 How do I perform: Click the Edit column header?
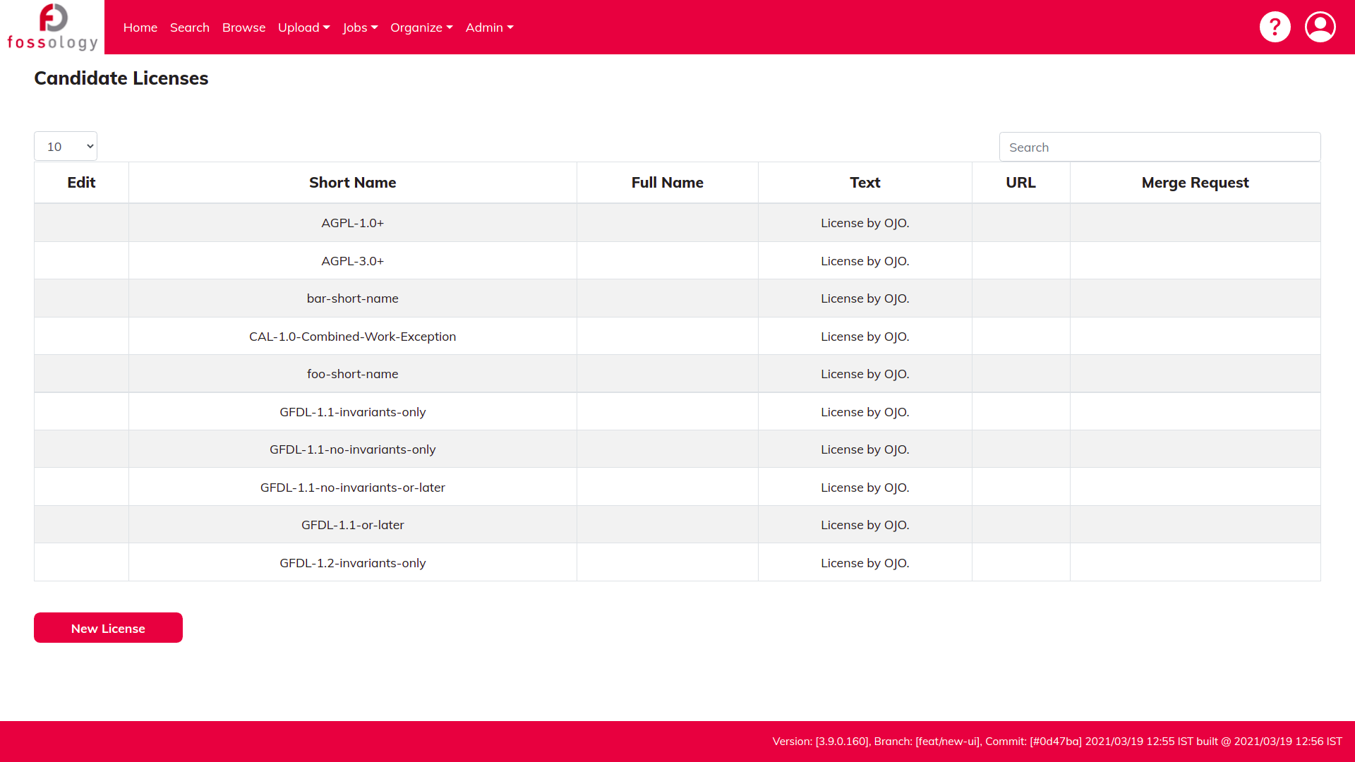pos(81,183)
